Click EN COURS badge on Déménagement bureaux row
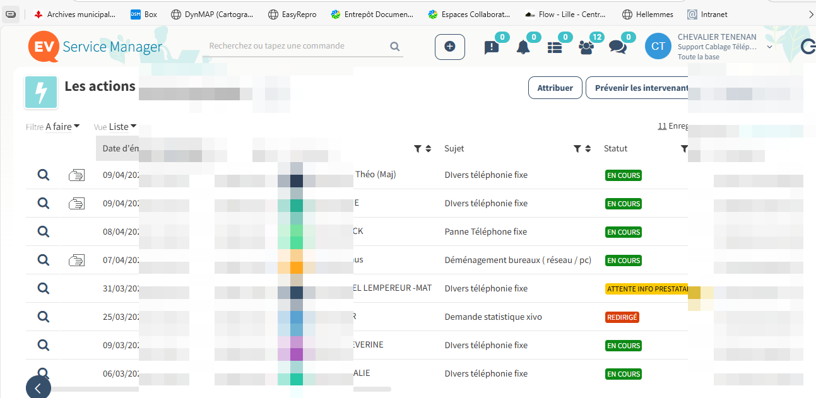Image resolution: width=816 pixels, height=398 pixels. pyautogui.click(x=624, y=260)
